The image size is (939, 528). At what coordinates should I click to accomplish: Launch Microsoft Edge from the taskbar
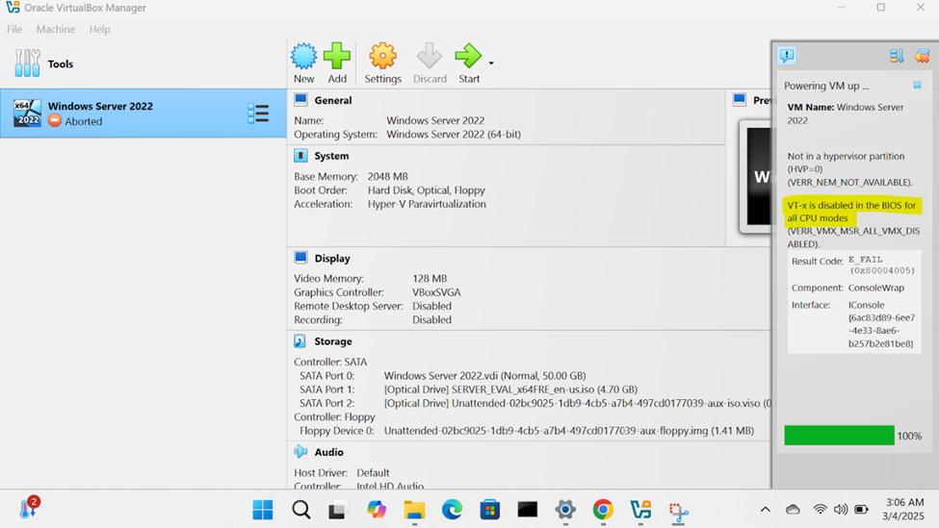pyautogui.click(x=452, y=510)
